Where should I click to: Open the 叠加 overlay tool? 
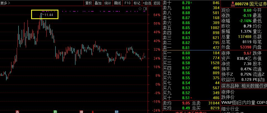[x=98, y=3]
